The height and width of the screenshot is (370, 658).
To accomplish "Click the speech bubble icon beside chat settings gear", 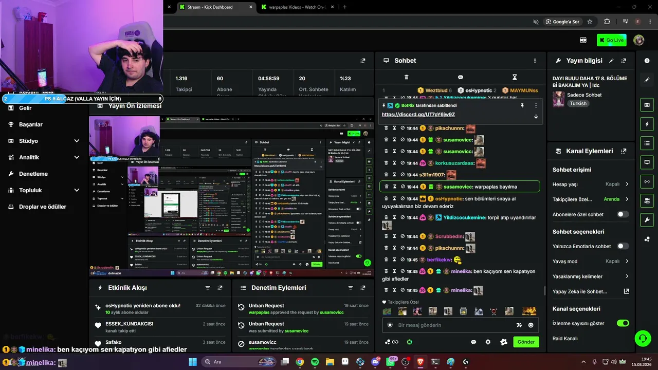I will [x=473, y=342].
